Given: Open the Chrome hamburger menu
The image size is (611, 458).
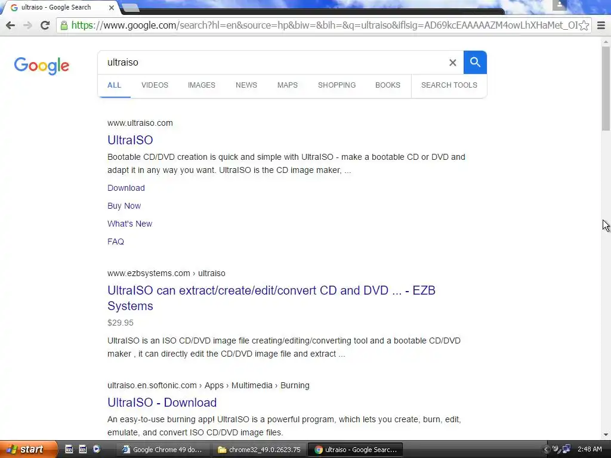Looking at the screenshot, I should pyautogui.click(x=601, y=25).
